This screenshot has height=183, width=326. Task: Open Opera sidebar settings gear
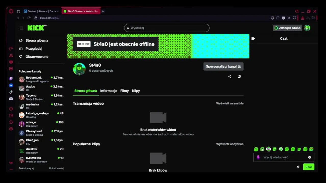(11, 129)
